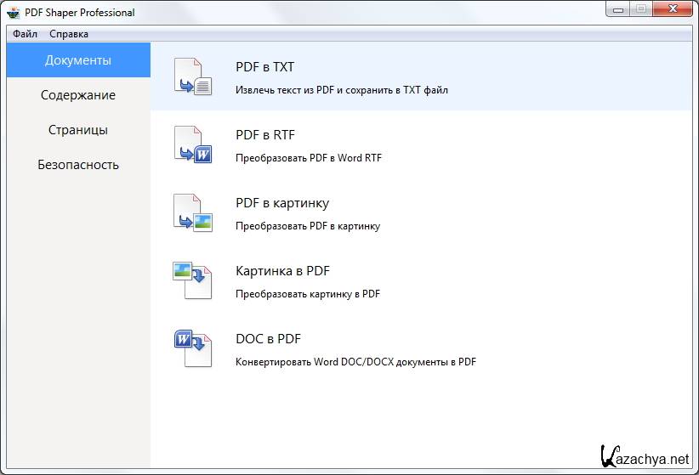Click the PDF Shaper app icon in title bar
The height and width of the screenshot is (475, 699).
coord(14,13)
